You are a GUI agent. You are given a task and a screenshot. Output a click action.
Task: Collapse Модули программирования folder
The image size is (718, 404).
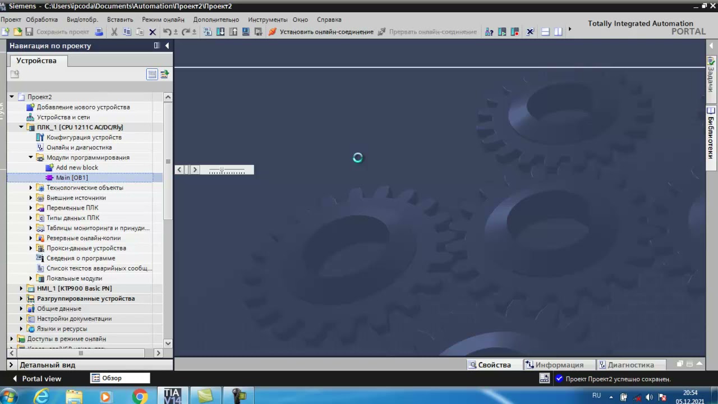(x=31, y=158)
